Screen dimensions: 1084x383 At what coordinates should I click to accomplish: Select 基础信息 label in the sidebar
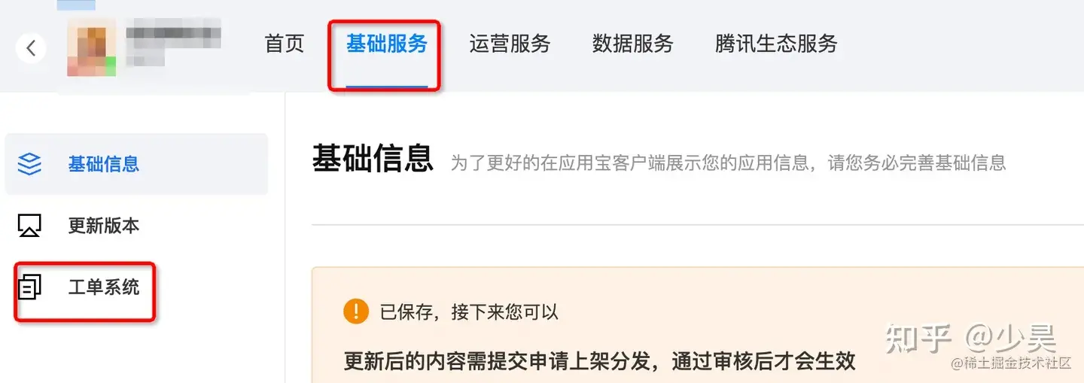click(x=104, y=164)
